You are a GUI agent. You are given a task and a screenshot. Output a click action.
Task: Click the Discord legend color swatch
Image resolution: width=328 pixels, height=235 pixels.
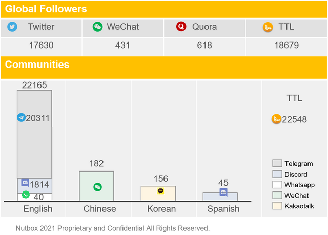[277, 174]
